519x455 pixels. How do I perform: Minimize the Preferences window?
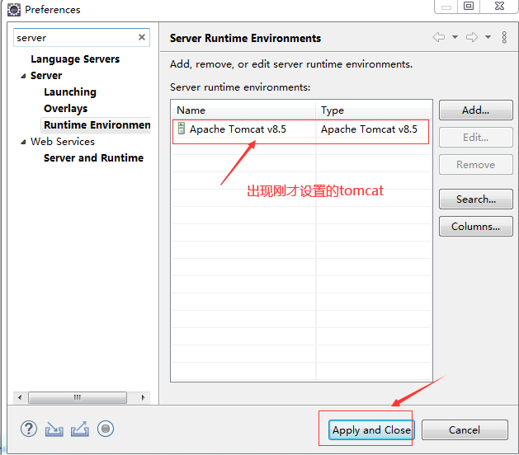pyautogui.click(x=446, y=6)
